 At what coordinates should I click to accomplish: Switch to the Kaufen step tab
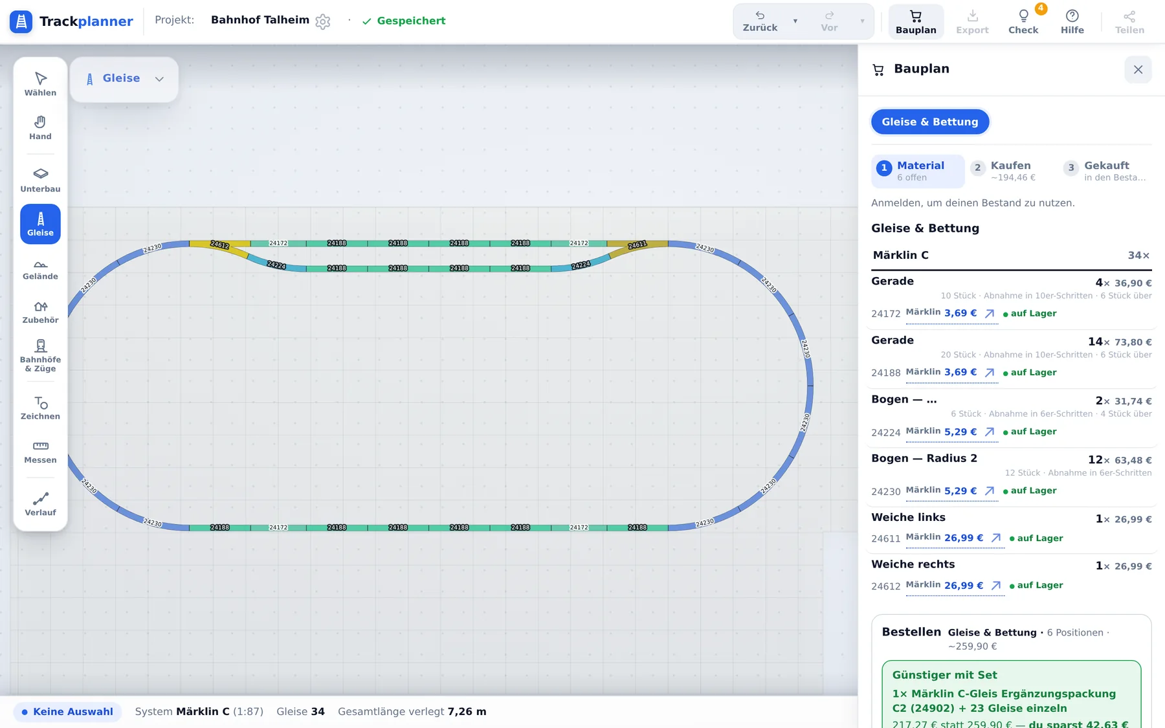point(1011,171)
